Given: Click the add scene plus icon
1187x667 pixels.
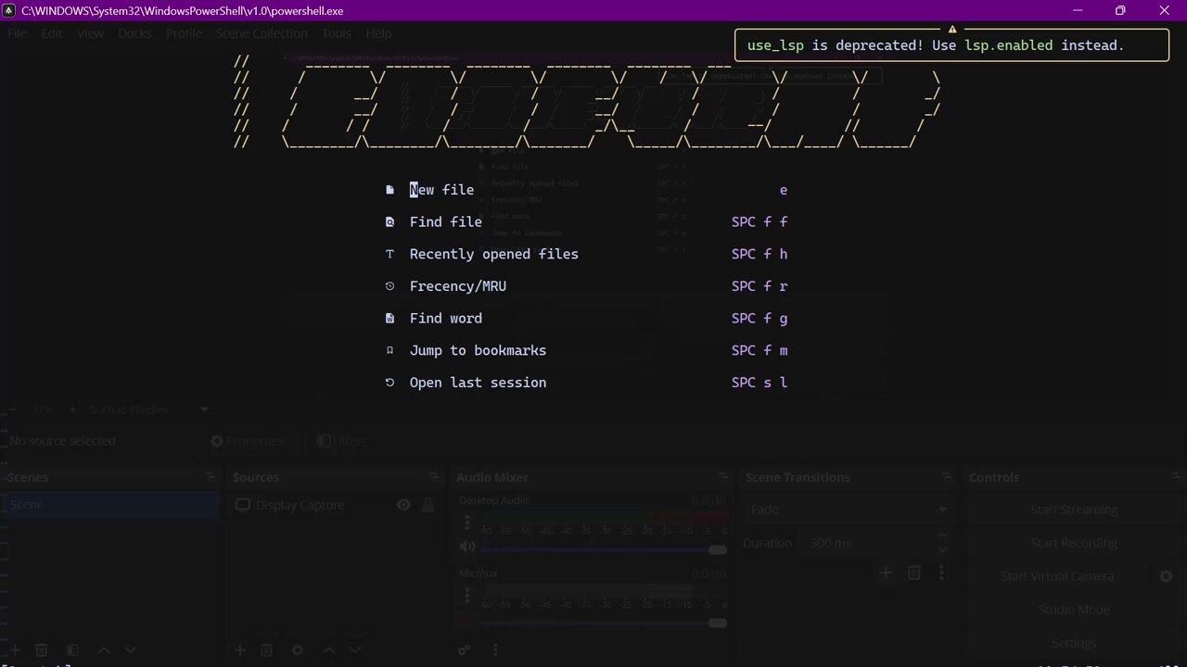Looking at the screenshot, I should [x=16, y=650].
